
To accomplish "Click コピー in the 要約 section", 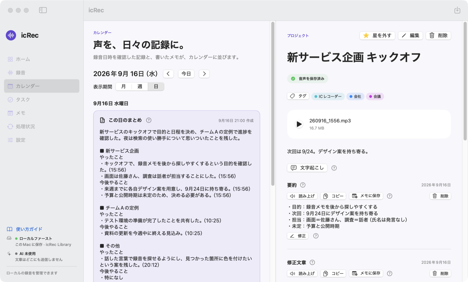I will pos(333,196).
